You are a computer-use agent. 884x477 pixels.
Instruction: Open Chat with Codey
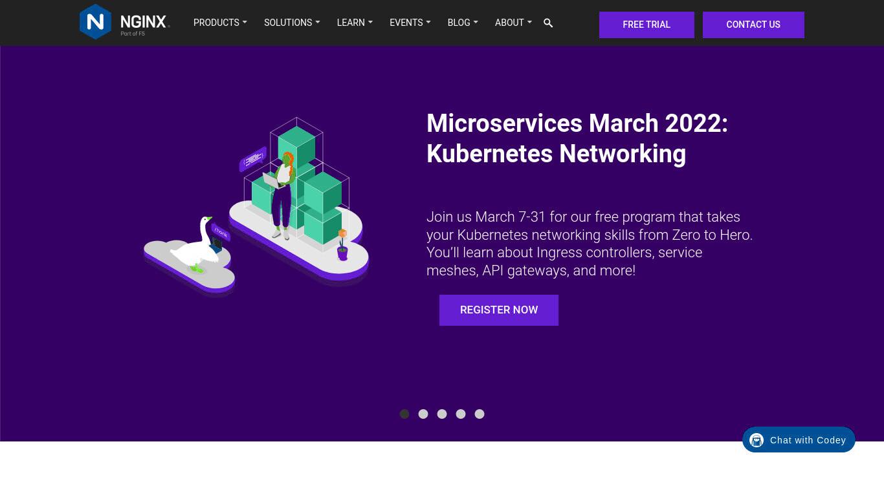(x=799, y=440)
